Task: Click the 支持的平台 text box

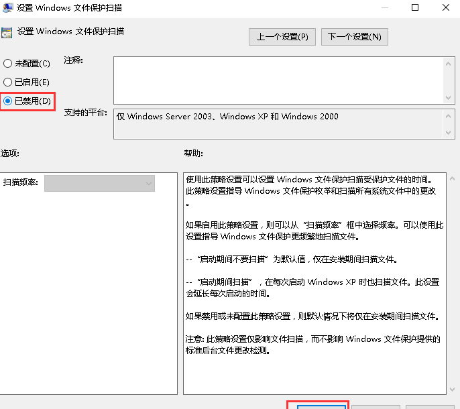Action: [x=278, y=124]
